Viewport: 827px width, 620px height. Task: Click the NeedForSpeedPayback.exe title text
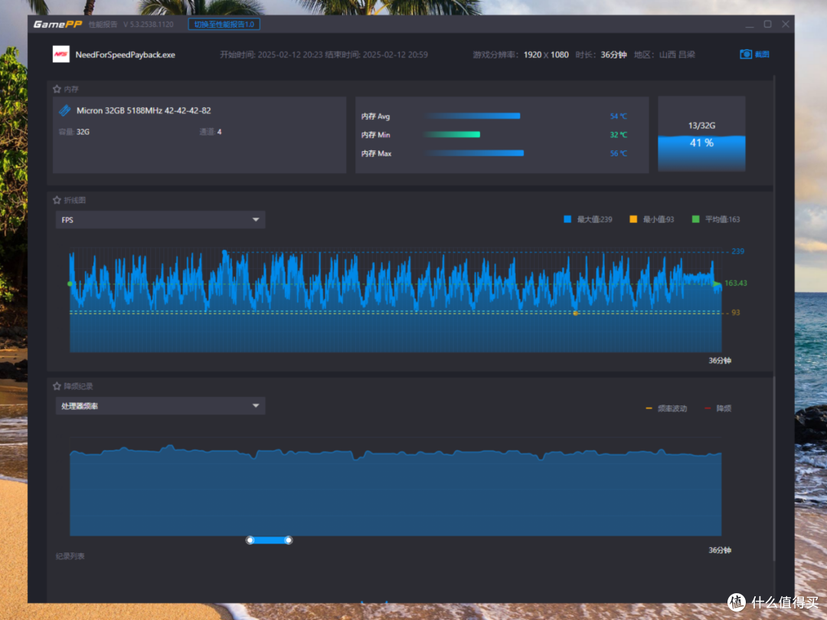click(x=126, y=55)
